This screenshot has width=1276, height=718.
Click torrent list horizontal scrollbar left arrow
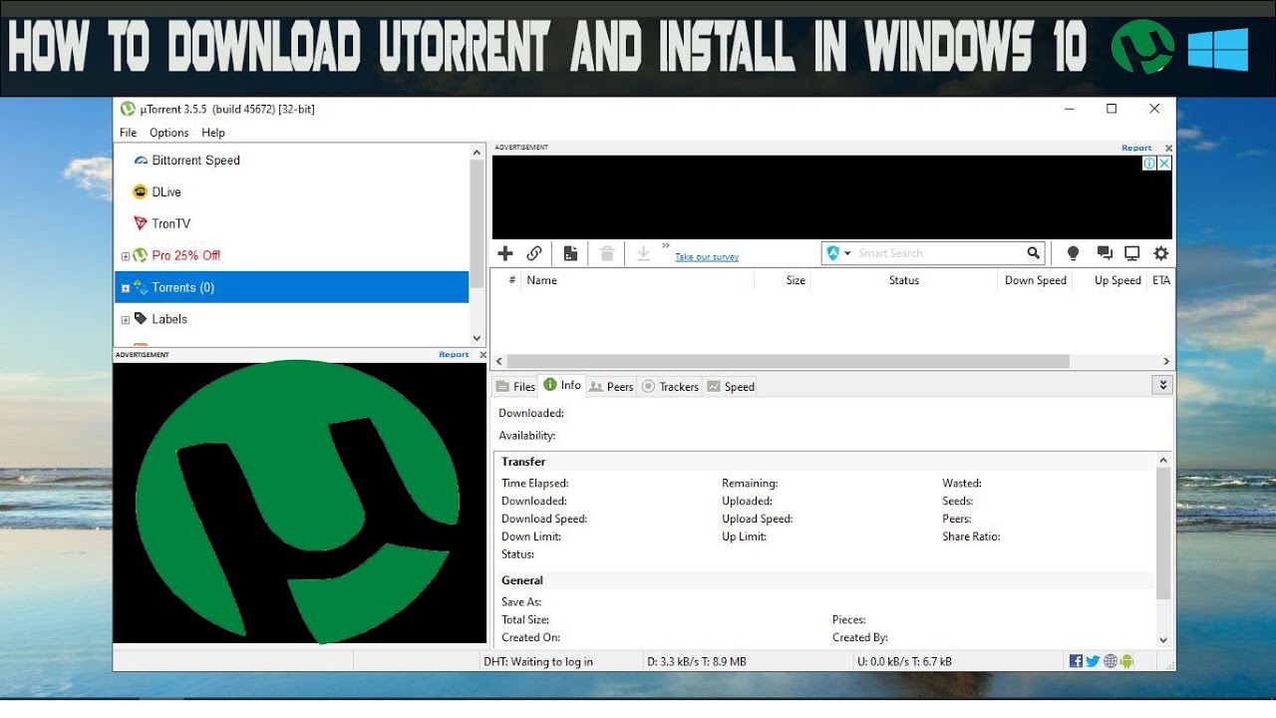coord(499,361)
